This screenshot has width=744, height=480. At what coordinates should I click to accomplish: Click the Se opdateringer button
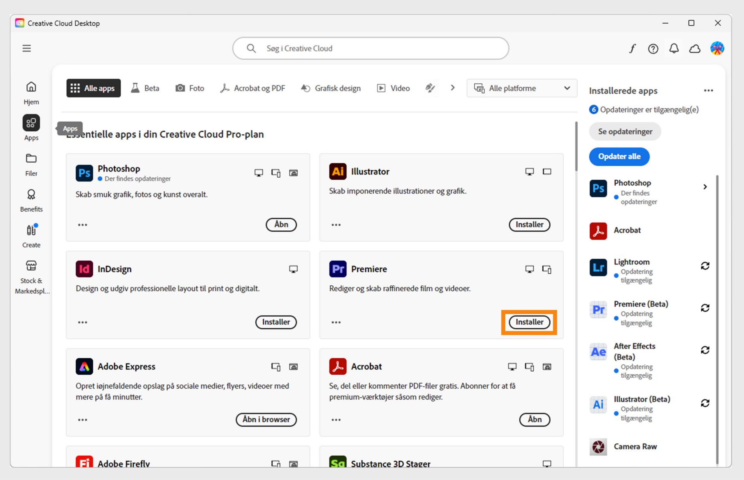[625, 132]
